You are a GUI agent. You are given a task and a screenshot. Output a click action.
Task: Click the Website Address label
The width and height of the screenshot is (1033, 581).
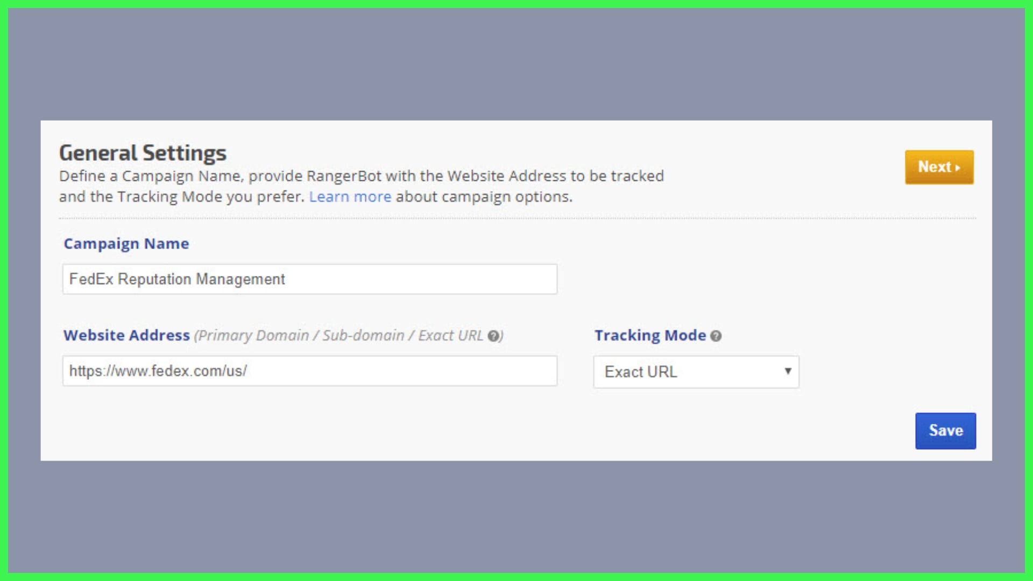126,335
